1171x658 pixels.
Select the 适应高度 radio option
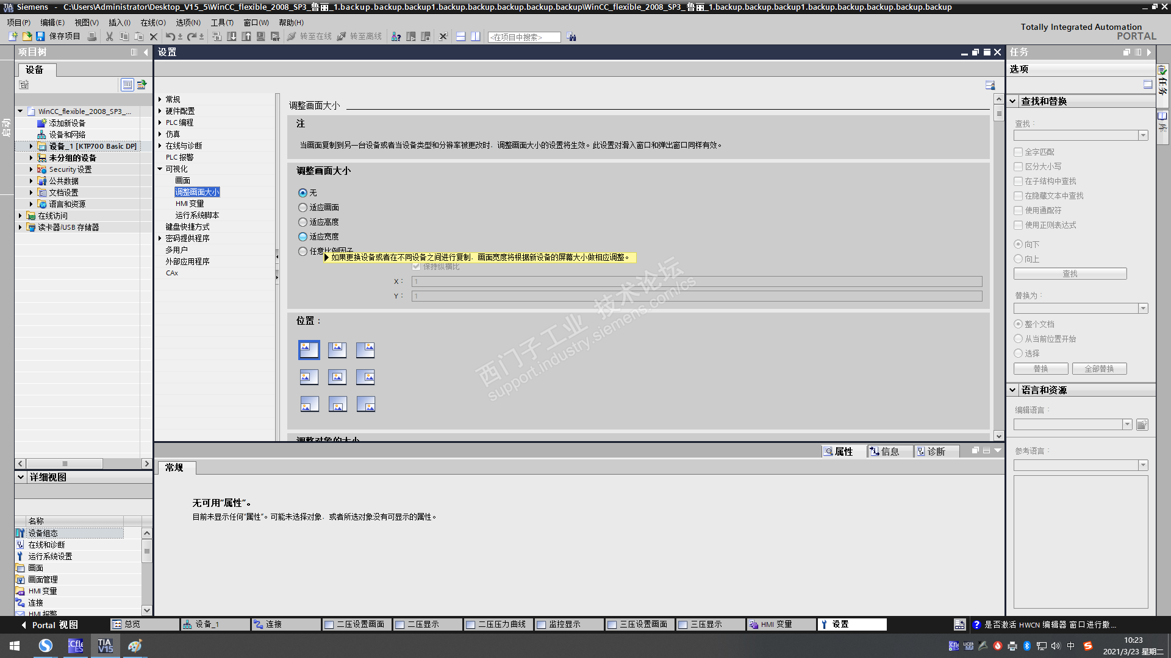tap(303, 222)
